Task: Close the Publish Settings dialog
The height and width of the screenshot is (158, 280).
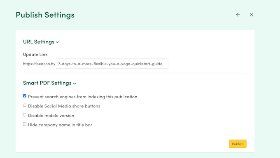Action: 252,15
